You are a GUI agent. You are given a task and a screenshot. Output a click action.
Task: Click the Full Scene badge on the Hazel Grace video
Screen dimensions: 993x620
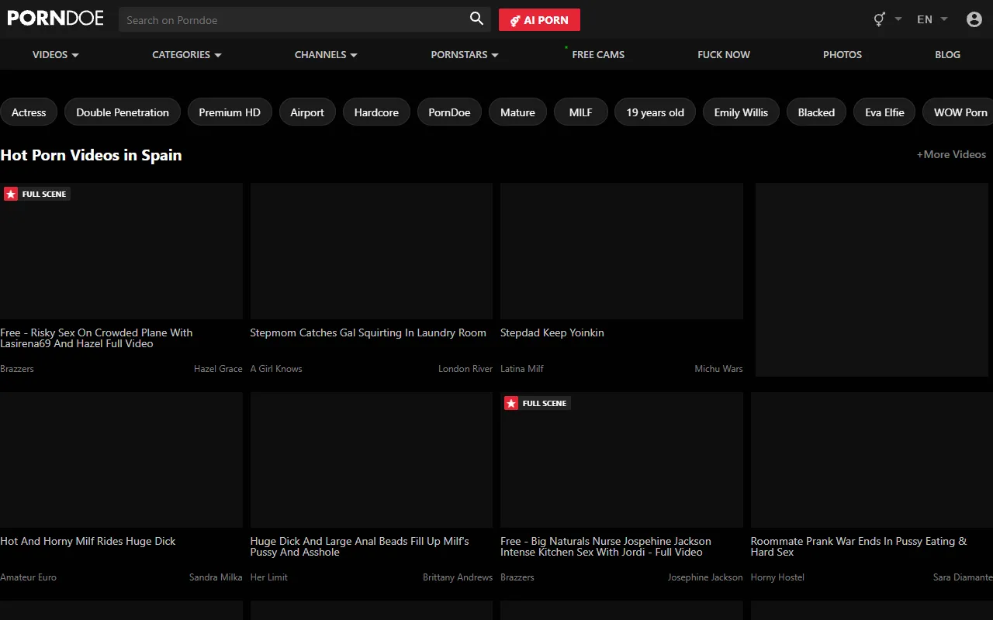(x=37, y=194)
